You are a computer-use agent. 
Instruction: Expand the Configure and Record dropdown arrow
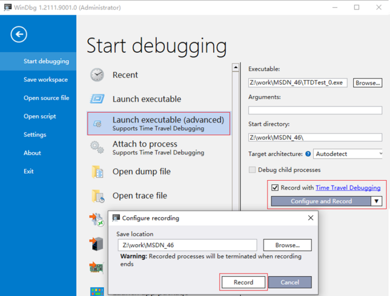tap(376, 201)
